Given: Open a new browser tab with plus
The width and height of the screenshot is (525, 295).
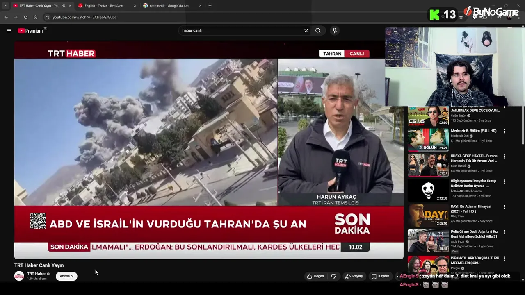Looking at the screenshot, I should [x=210, y=6].
